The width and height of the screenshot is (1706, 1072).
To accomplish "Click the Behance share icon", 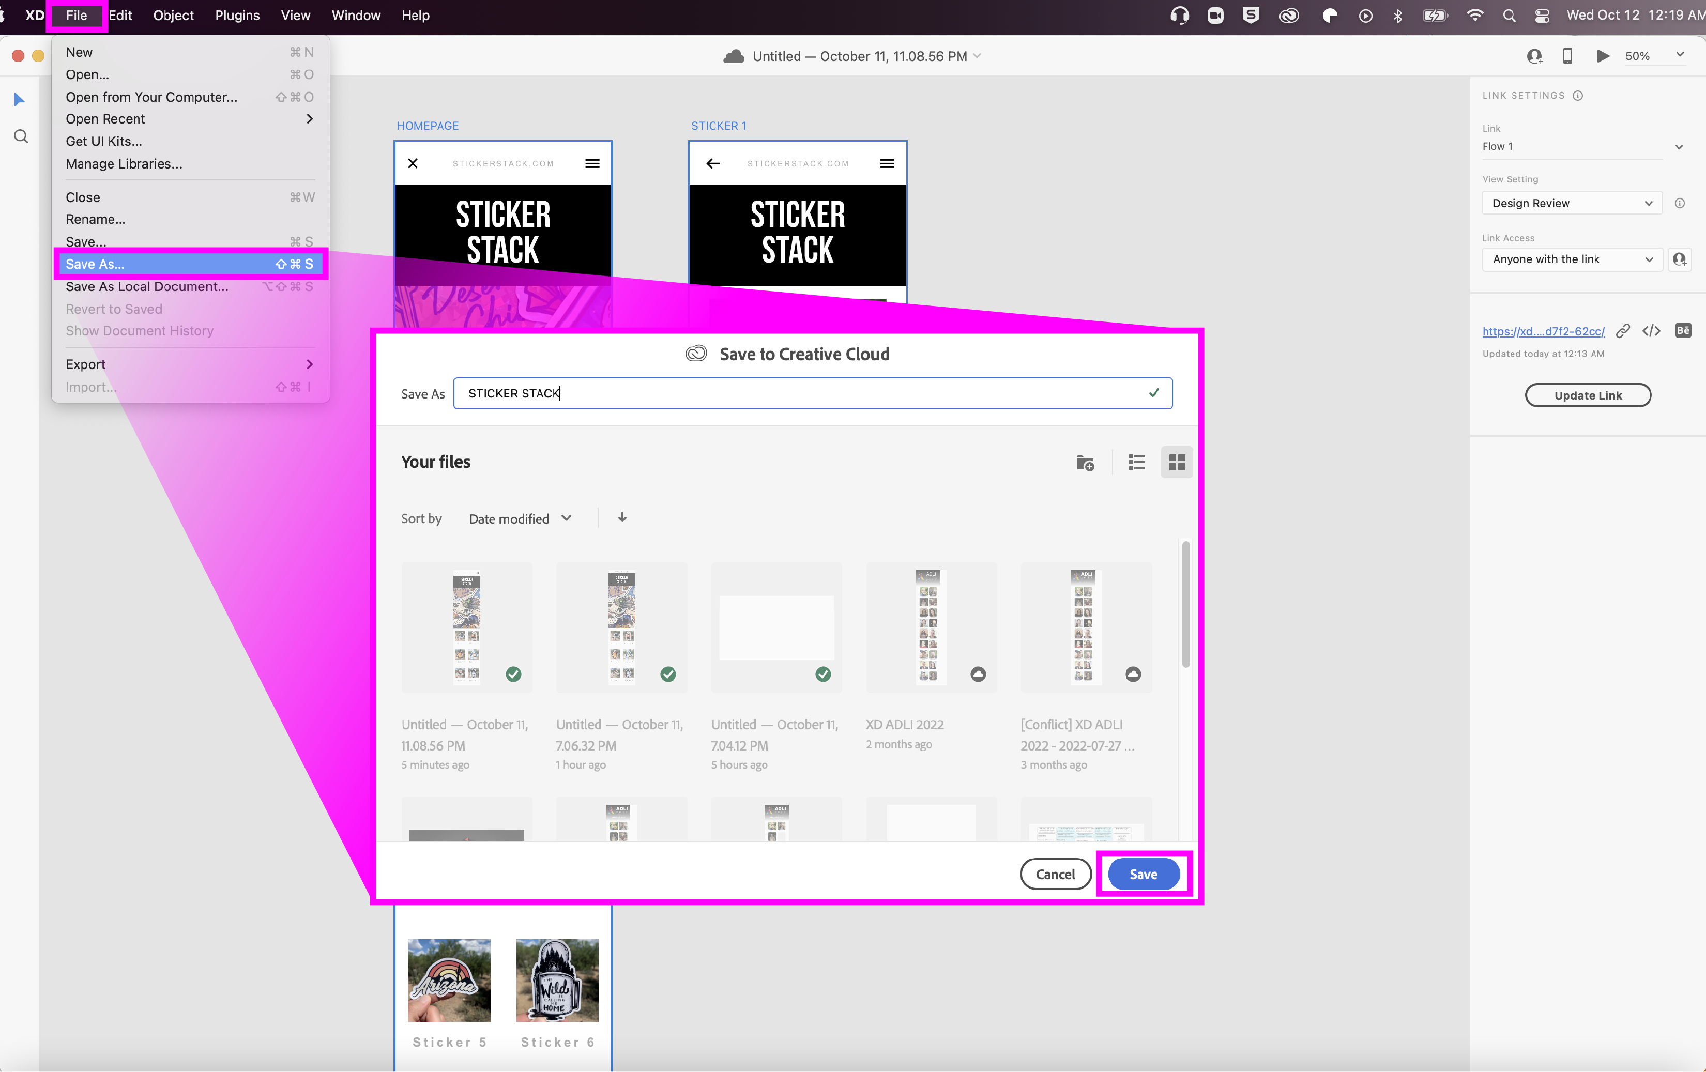I will [x=1683, y=330].
